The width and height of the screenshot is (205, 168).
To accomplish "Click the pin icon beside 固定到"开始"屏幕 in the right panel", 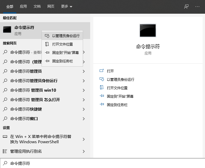I will [x=102, y=96].
